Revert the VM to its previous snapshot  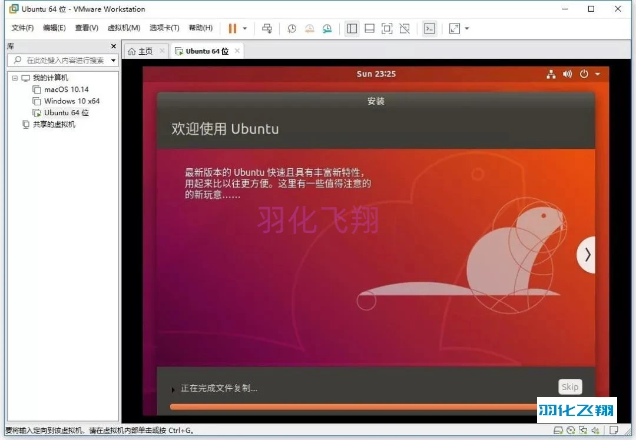(310, 28)
